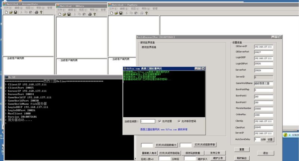
Task: Click the Print icon in DBGate toolbar
Action: click(90, 15)
